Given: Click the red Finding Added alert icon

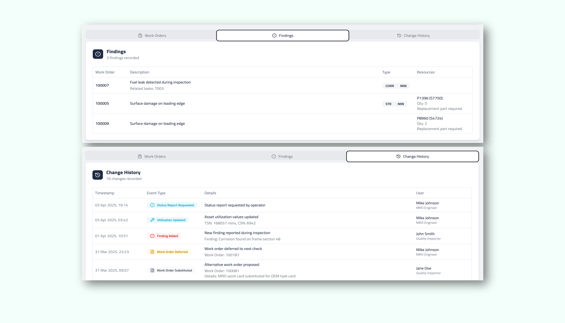Looking at the screenshot, I should [152, 236].
